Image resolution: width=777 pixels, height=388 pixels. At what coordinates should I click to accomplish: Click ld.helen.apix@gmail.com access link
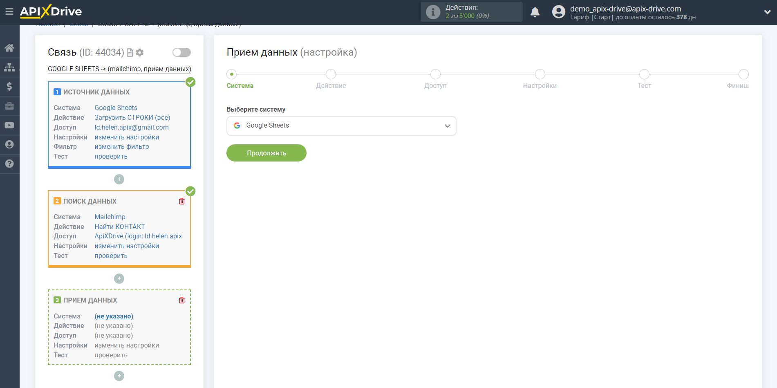point(132,127)
